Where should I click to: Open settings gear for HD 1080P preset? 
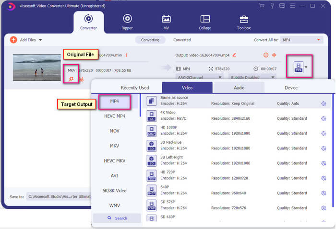[324, 134]
